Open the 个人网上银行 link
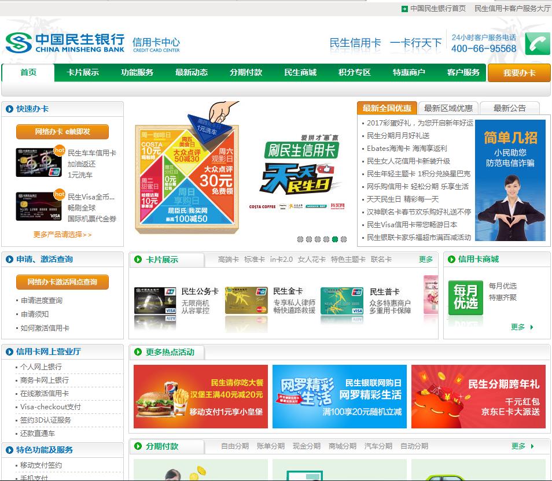Screen dimensions: 552x481 coord(41,367)
